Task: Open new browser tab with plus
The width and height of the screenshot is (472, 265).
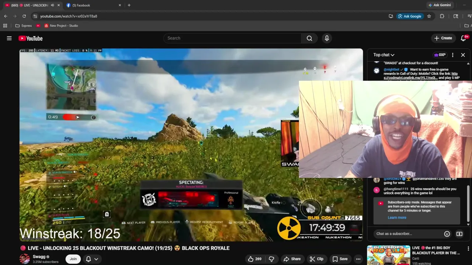Action: pos(129,5)
